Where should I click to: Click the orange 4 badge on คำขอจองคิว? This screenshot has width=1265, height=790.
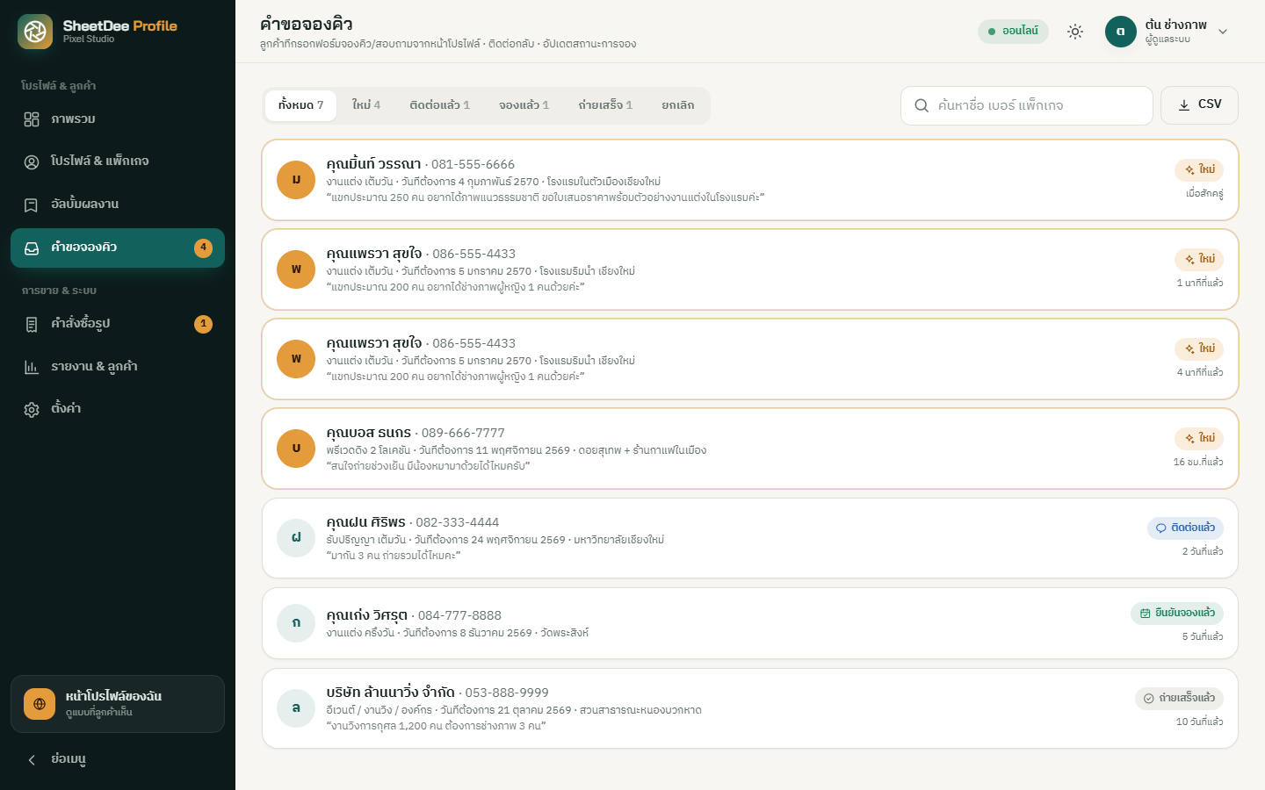click(203, 248)
